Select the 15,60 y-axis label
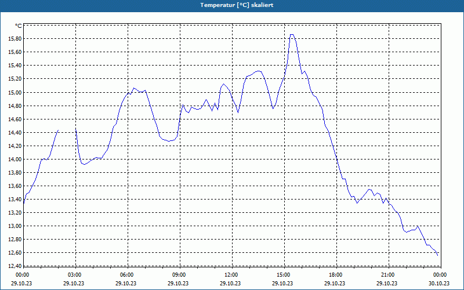 (14, 52)
